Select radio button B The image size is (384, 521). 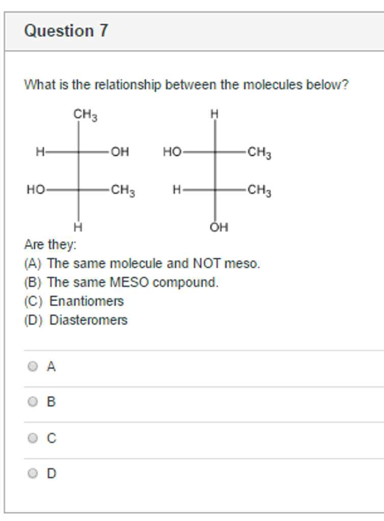[32, 401]
